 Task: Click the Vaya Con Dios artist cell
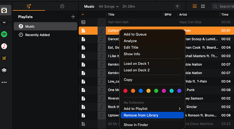190,22
